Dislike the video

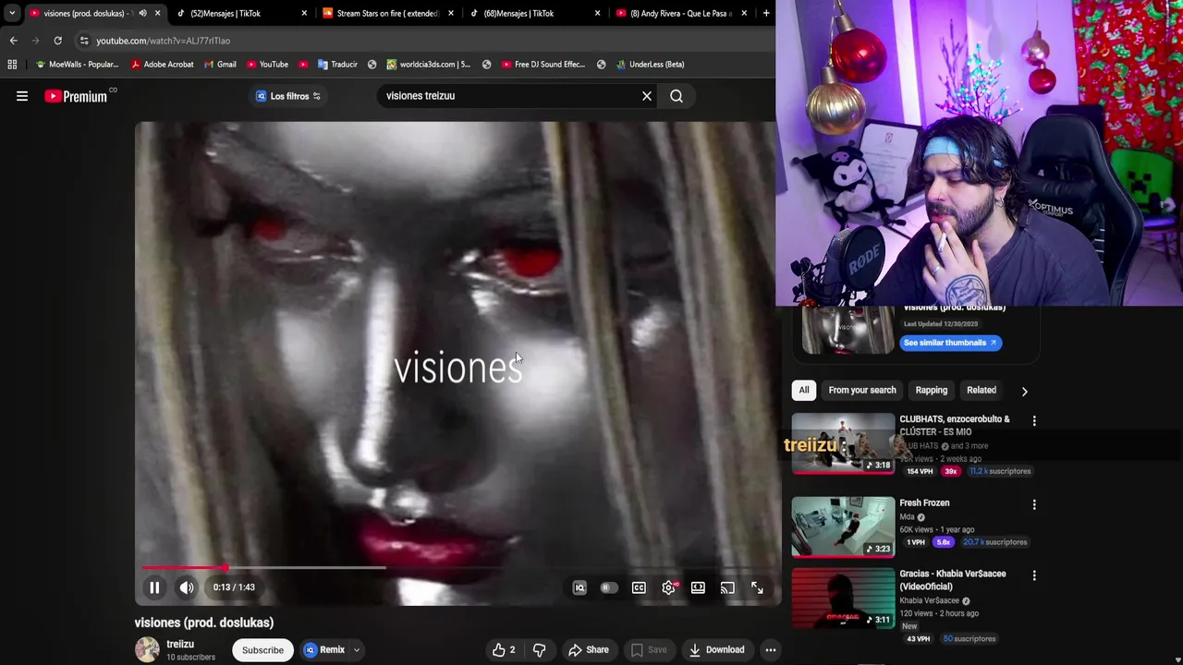(x=539, y=650)
